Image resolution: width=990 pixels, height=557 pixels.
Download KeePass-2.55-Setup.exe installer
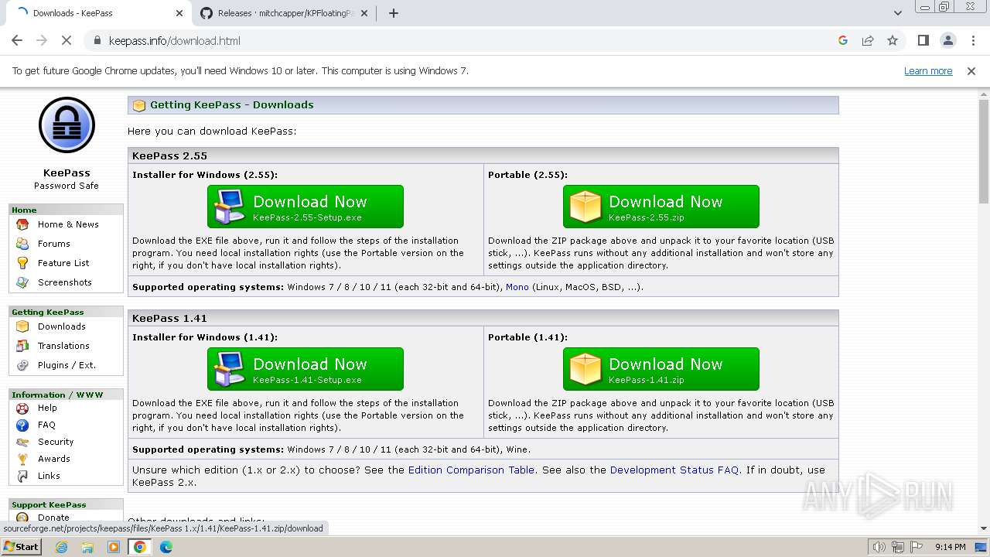click(x=306, y=207)
